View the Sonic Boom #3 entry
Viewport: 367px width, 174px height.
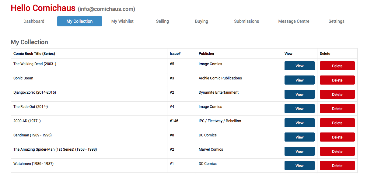point(299,80)
